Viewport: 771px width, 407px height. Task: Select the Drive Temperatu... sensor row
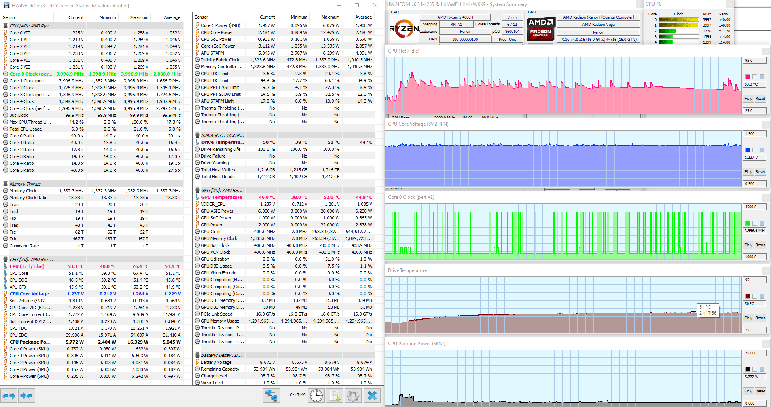pos(283,142)
